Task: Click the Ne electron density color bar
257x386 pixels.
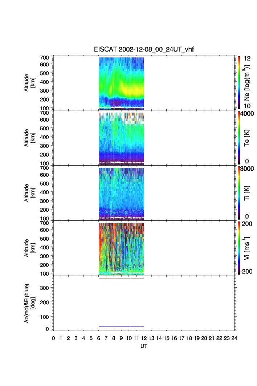Action: (239, 82)
